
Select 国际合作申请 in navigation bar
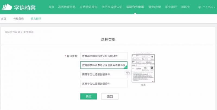[x=135, y=7]
